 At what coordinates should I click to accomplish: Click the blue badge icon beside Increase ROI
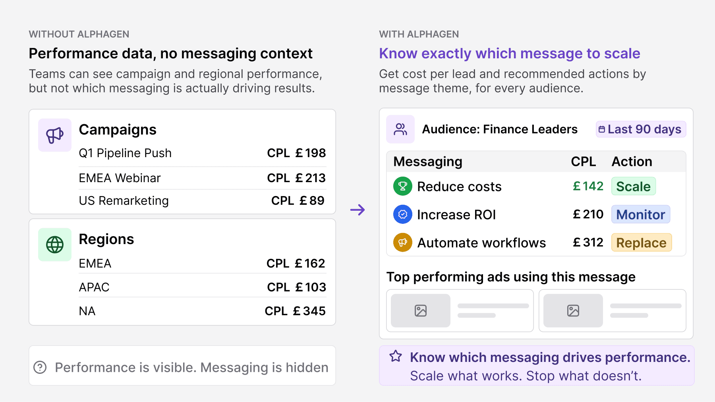pos(403,214)
